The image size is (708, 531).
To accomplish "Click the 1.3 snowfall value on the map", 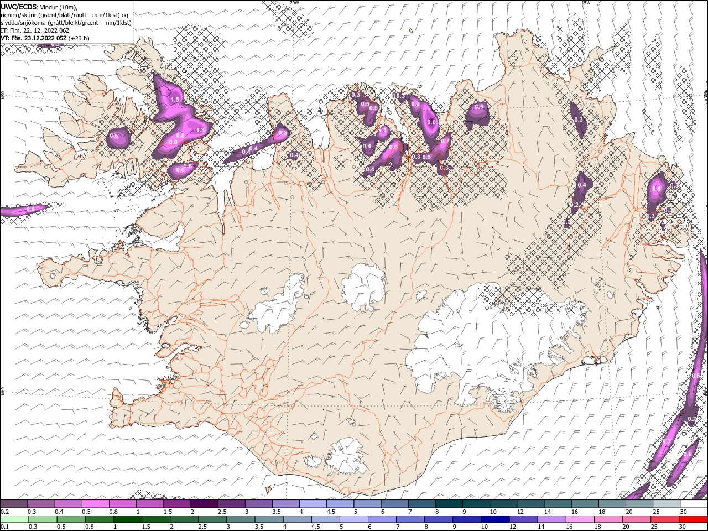I will pos(200,131).
